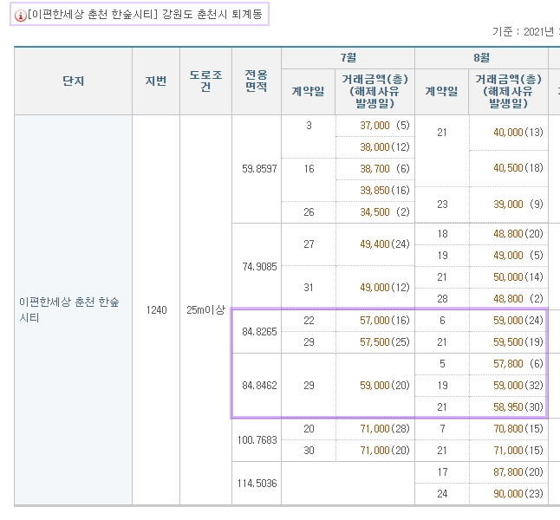
Task: Click price 50,000(14) in August
Action: coord(518,277)
